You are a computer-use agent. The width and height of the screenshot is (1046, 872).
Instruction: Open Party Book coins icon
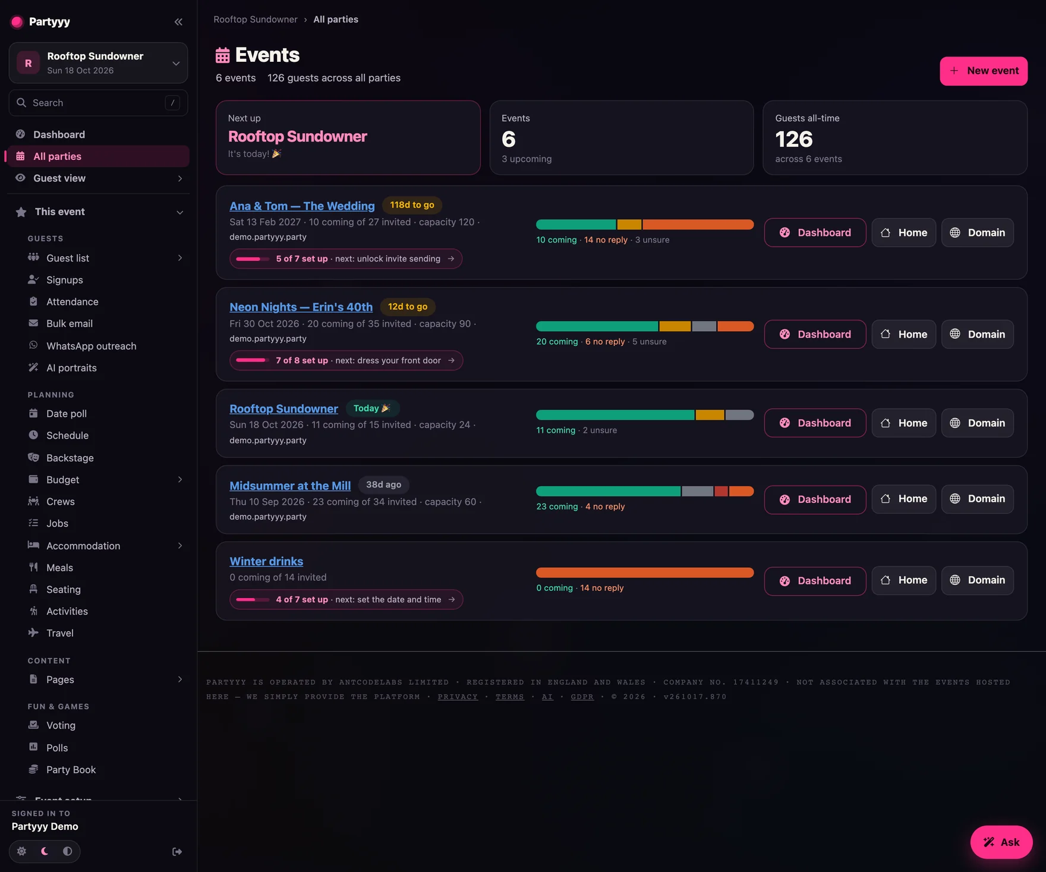click(x=33, y=769)
